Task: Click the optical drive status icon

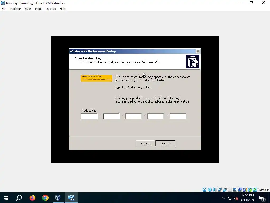Action: pos(210,190)
